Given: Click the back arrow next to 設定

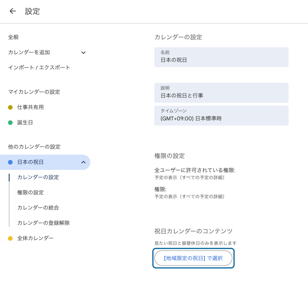Looking at the screenshot, I should click(x=12, y=11).
